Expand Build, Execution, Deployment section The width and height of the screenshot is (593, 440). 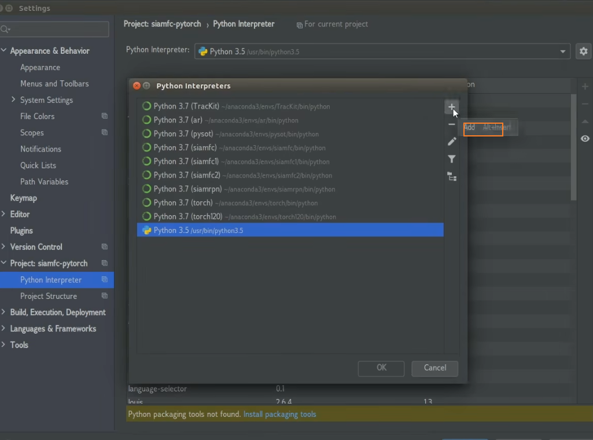click(3, 312)
